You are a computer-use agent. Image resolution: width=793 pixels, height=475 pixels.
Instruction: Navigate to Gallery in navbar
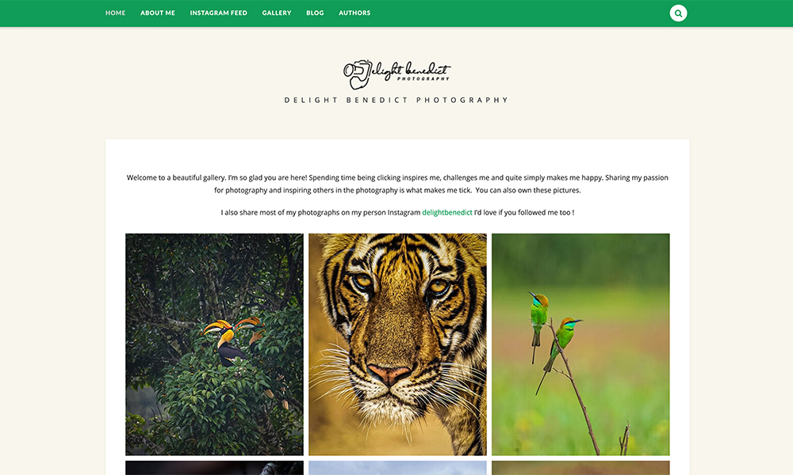point(277,13)
